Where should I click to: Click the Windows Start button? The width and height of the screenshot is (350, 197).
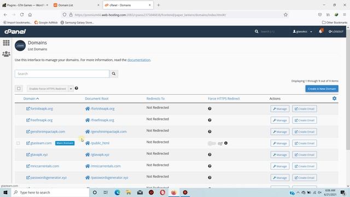(5, 192)
